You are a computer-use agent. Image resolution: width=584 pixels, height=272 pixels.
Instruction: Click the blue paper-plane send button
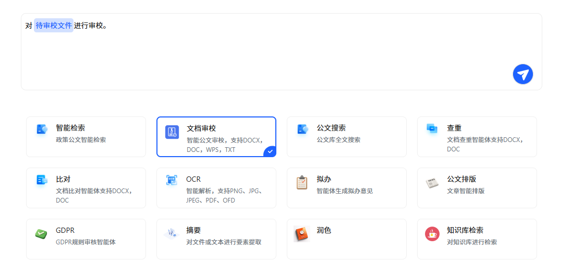point(522,74)
